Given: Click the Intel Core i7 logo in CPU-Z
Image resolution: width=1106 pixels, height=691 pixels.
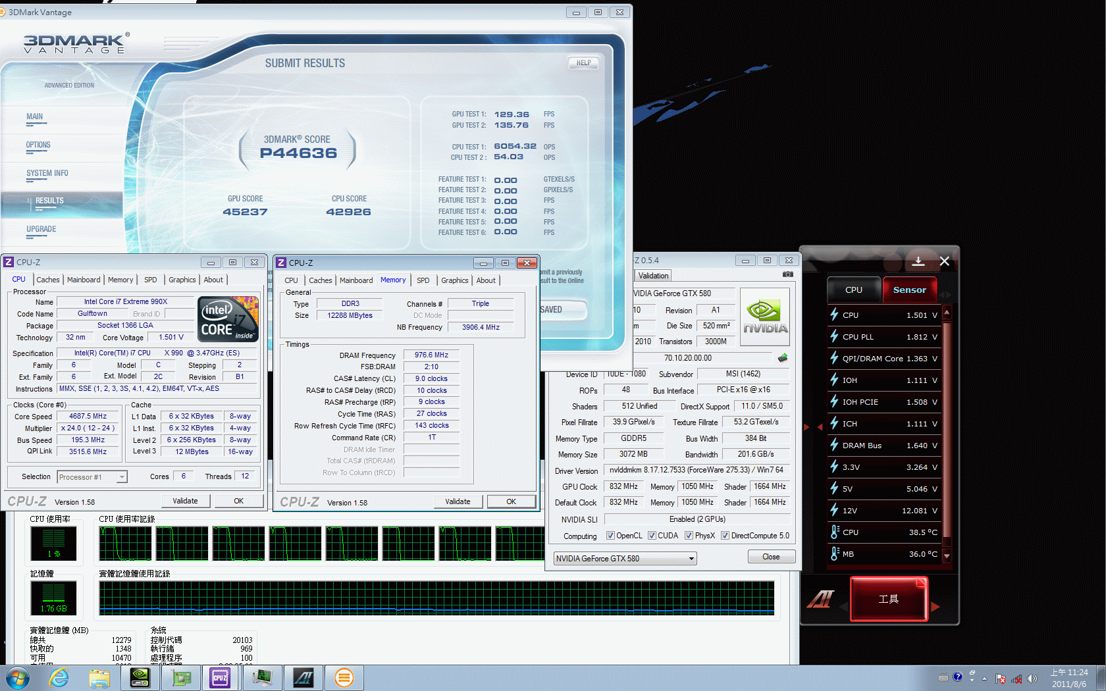Looking at the screenshot, I should point(228,319).
